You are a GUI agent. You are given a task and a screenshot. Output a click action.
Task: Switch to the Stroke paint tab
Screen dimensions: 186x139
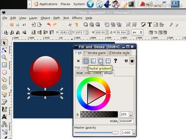point(95,53)
